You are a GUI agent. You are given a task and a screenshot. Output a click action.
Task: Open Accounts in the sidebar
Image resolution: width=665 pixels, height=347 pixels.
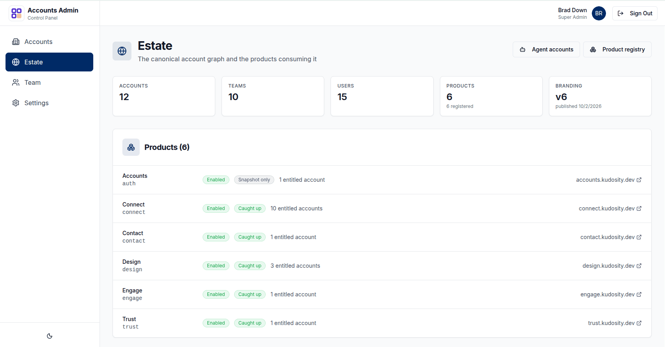49,42
